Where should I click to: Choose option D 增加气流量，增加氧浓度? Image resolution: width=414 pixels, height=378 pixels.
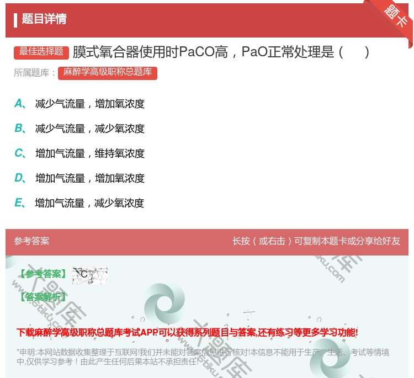pyautogui.click(x=79, y=178)
